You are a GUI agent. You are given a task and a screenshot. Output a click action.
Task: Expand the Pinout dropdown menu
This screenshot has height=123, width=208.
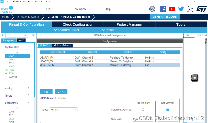pyautogui.click(x=108, y=30)
